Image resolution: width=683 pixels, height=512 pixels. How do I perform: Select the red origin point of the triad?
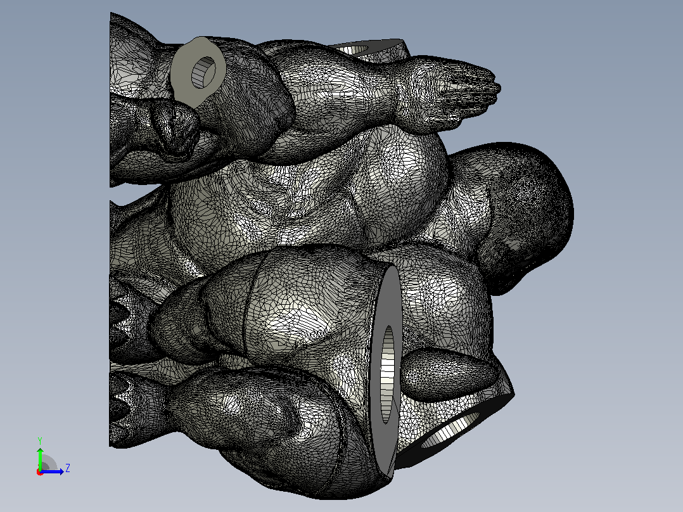(x=40, y=472)
